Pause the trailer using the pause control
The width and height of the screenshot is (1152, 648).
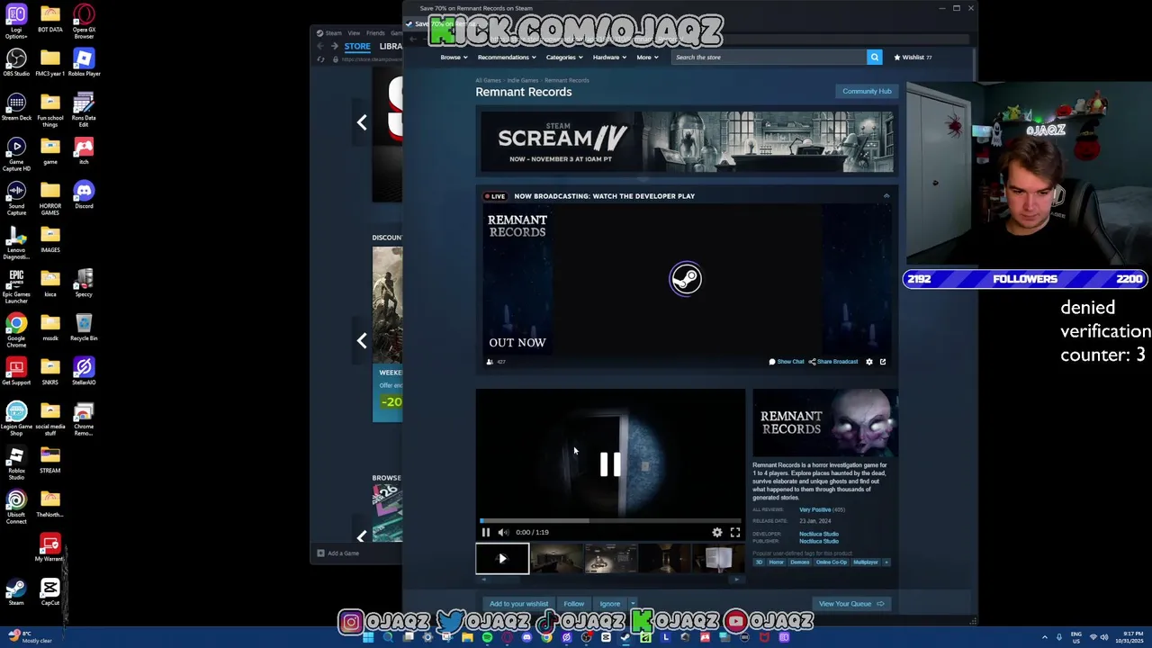pyautogui.click(x=486, y=532)
